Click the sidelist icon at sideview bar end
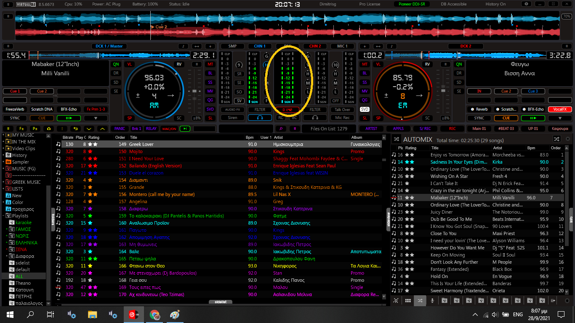The image size is (575, 323). 553,301
